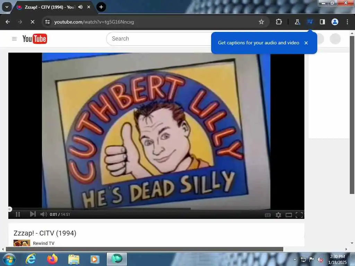Screen dimensions: 355x266
Task: Select the Zzzap! - CITV (1994) tab
Action: [x=50, y=7]
